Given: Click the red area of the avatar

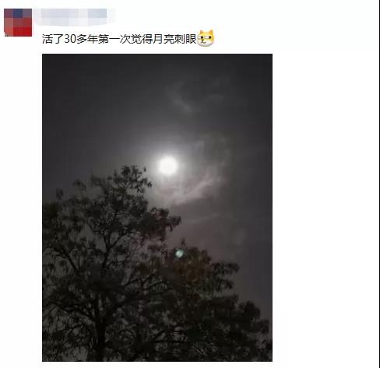Looking at the screenshot, I should click(23, 29).
